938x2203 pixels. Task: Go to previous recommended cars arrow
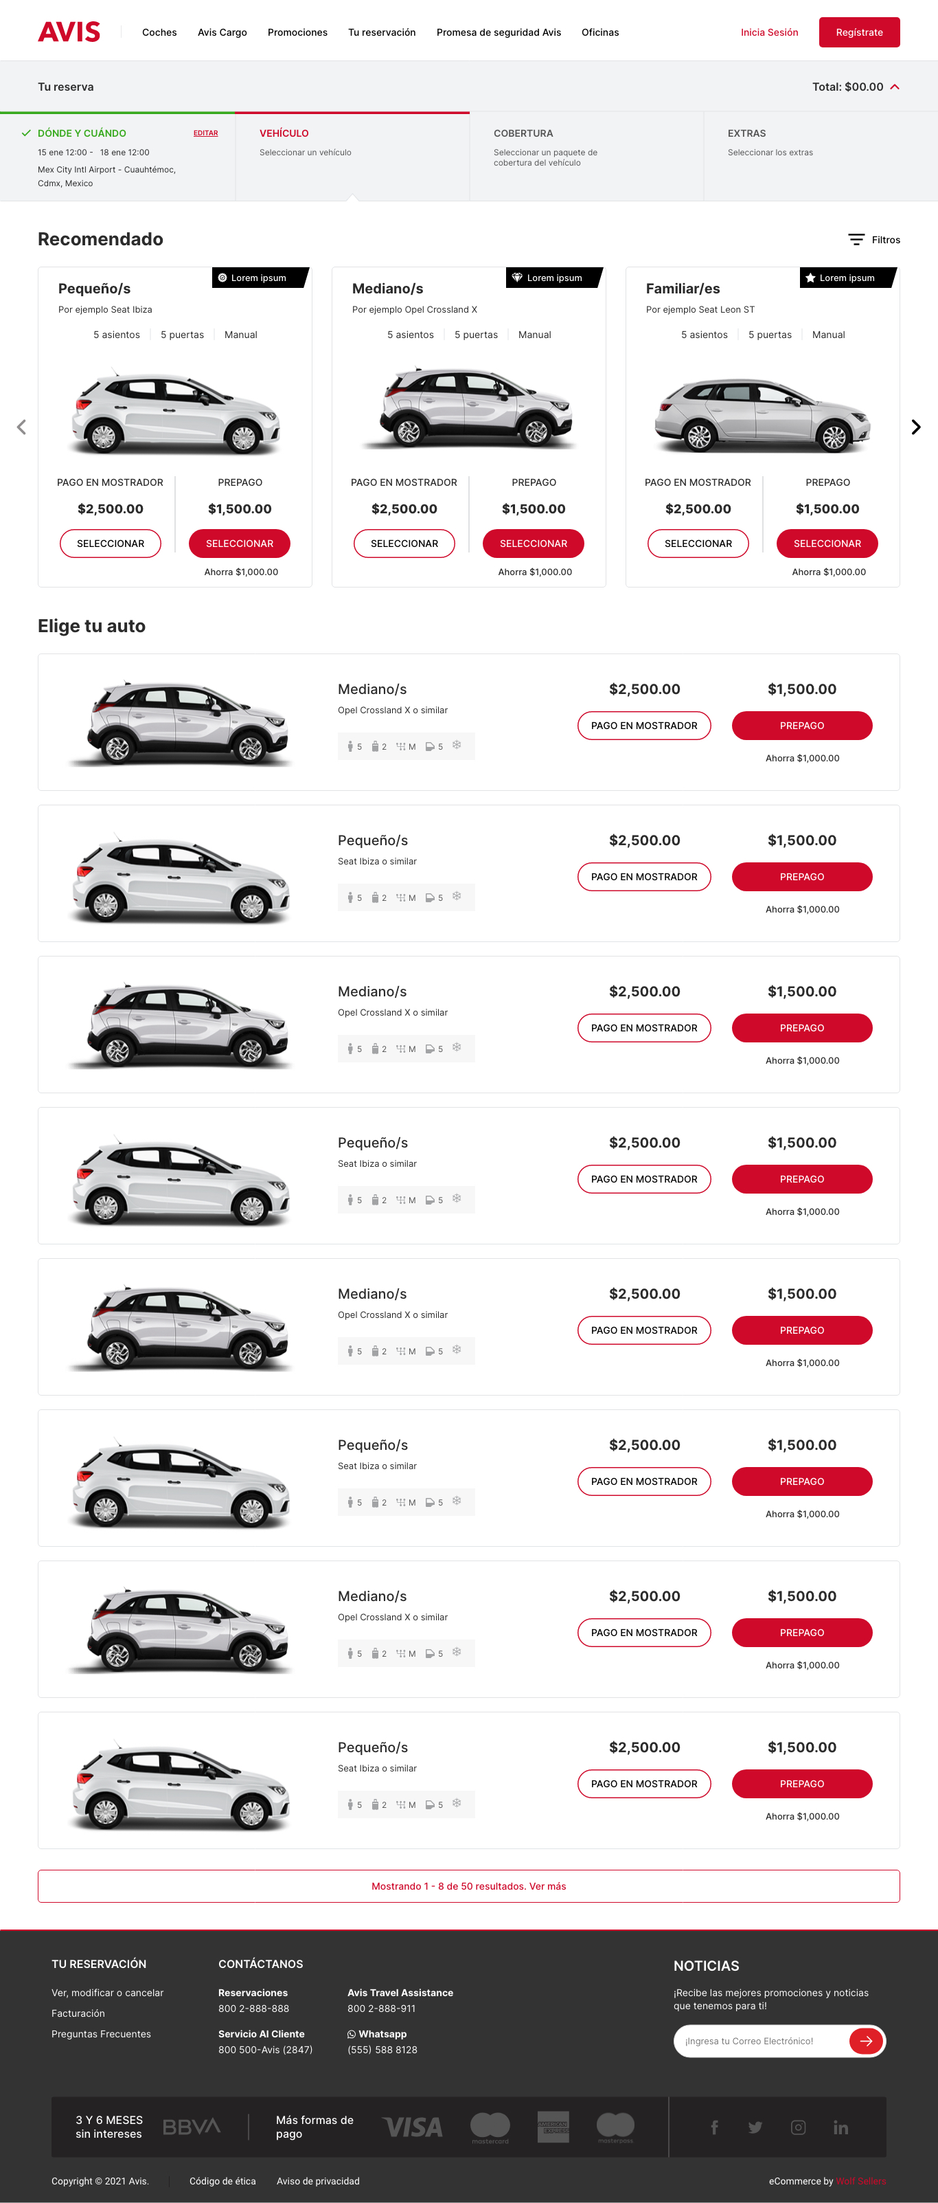pos(21,427)
